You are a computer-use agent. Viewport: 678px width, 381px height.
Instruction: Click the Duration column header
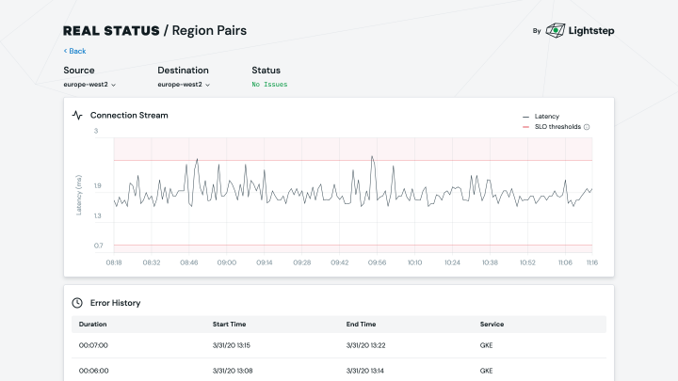click(x=92, y=324)
